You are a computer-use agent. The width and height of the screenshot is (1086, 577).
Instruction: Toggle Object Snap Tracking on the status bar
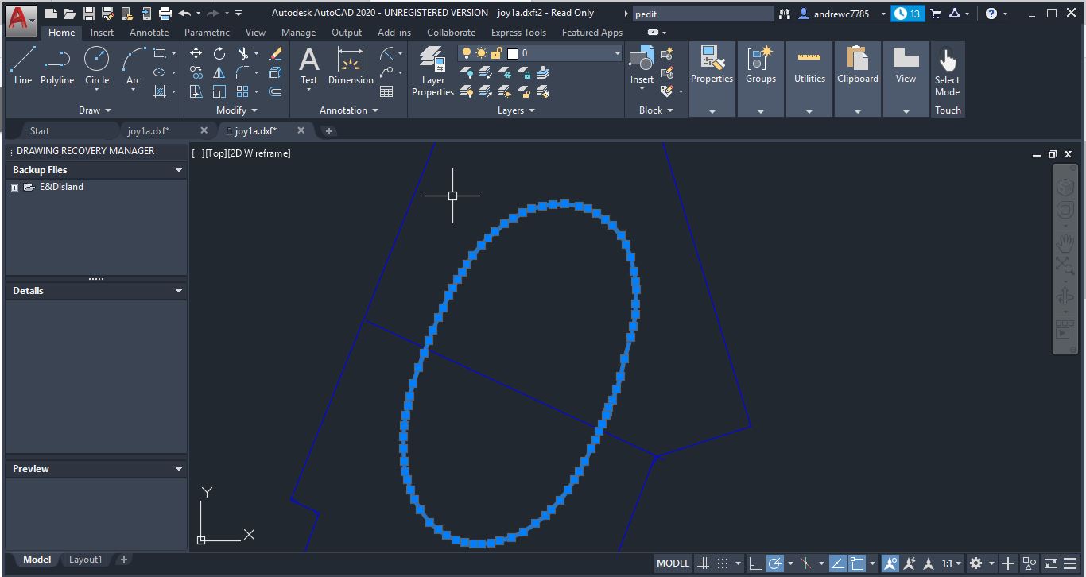[x=838, y=563]
